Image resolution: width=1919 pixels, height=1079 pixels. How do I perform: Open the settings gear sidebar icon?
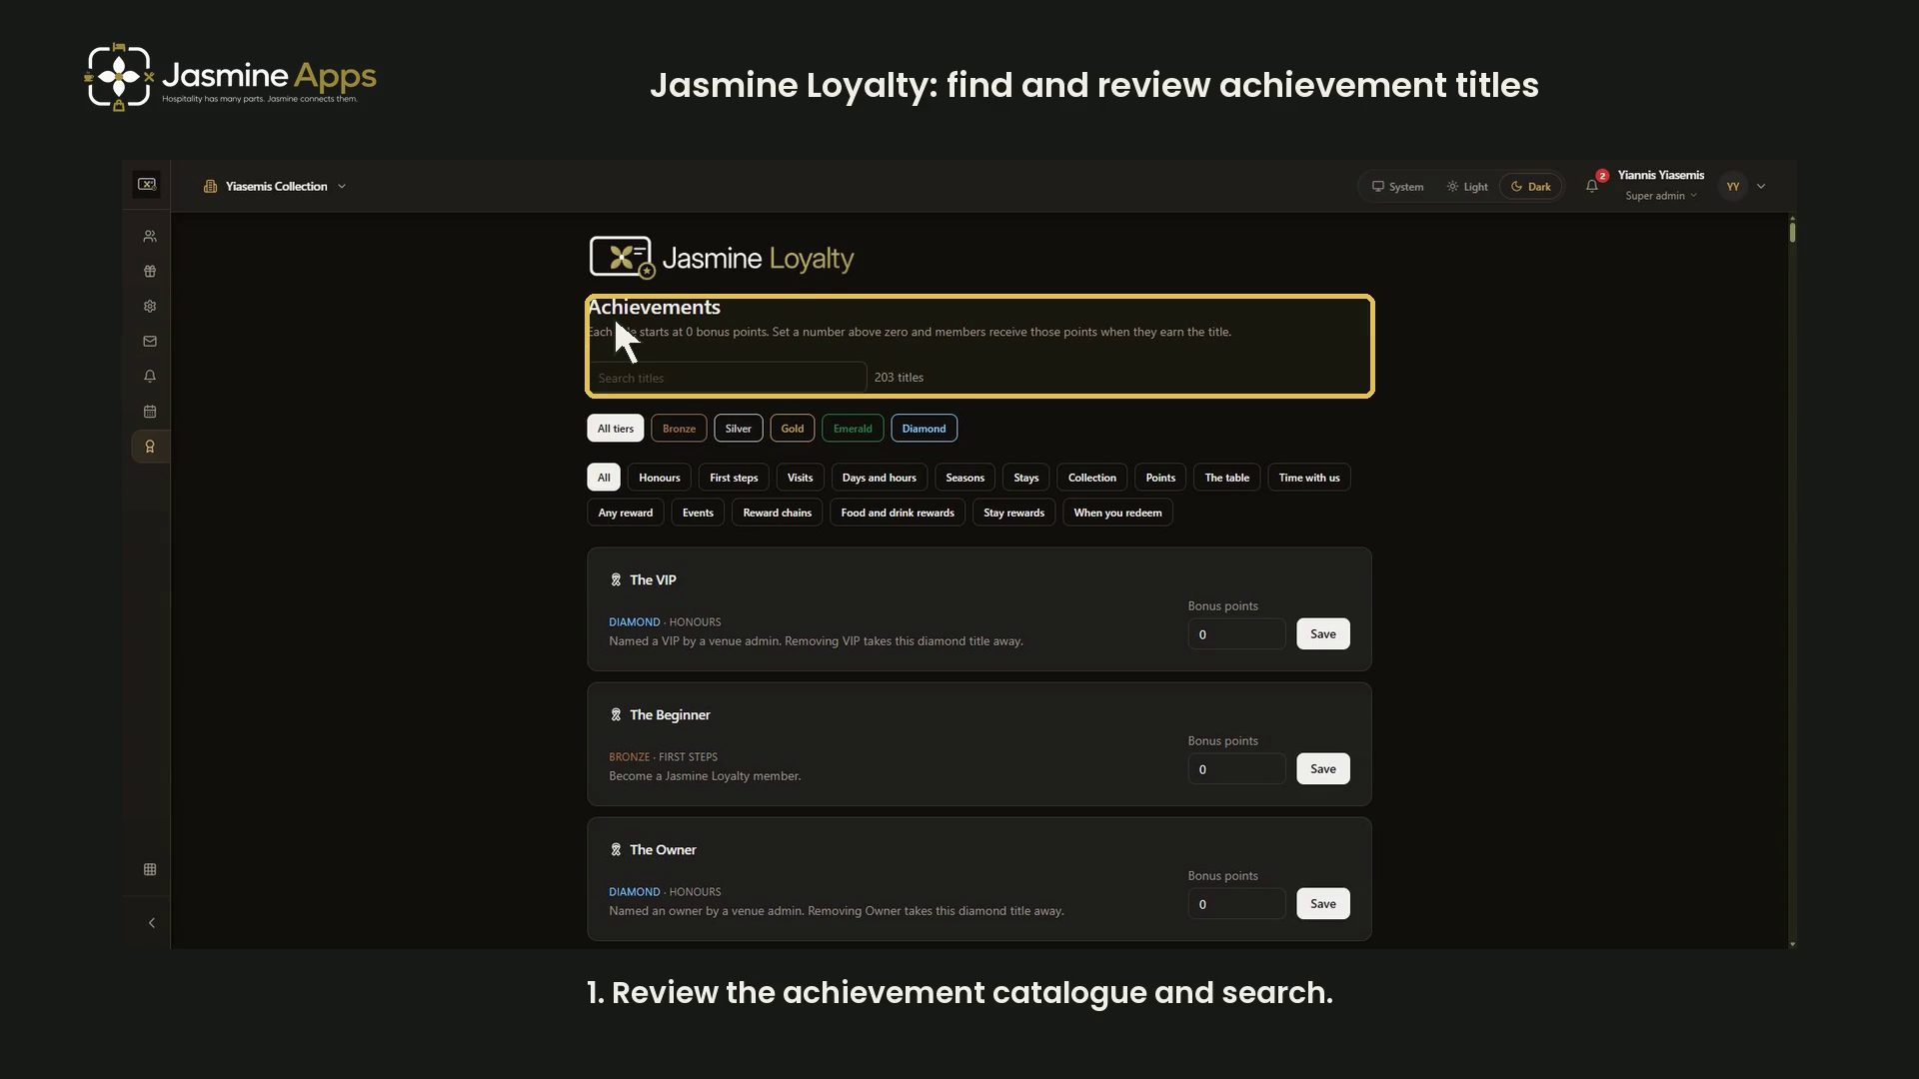click(x=150, y=307)
